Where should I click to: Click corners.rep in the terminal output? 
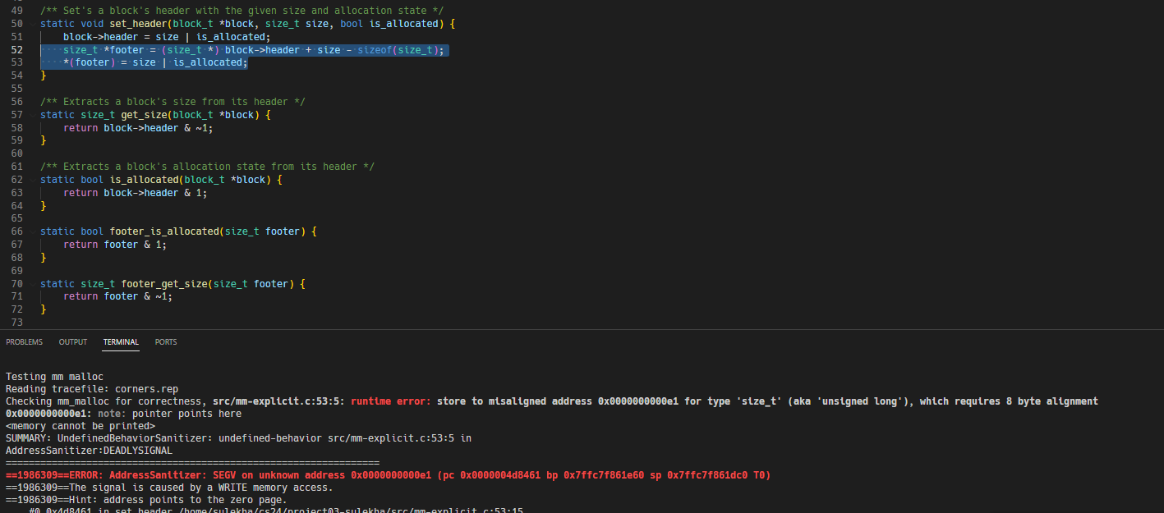[x=146, y=389]
